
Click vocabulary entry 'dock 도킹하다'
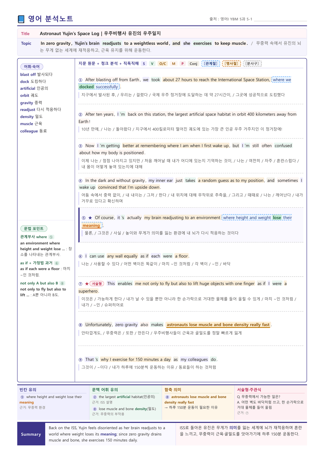coord(33,81)
